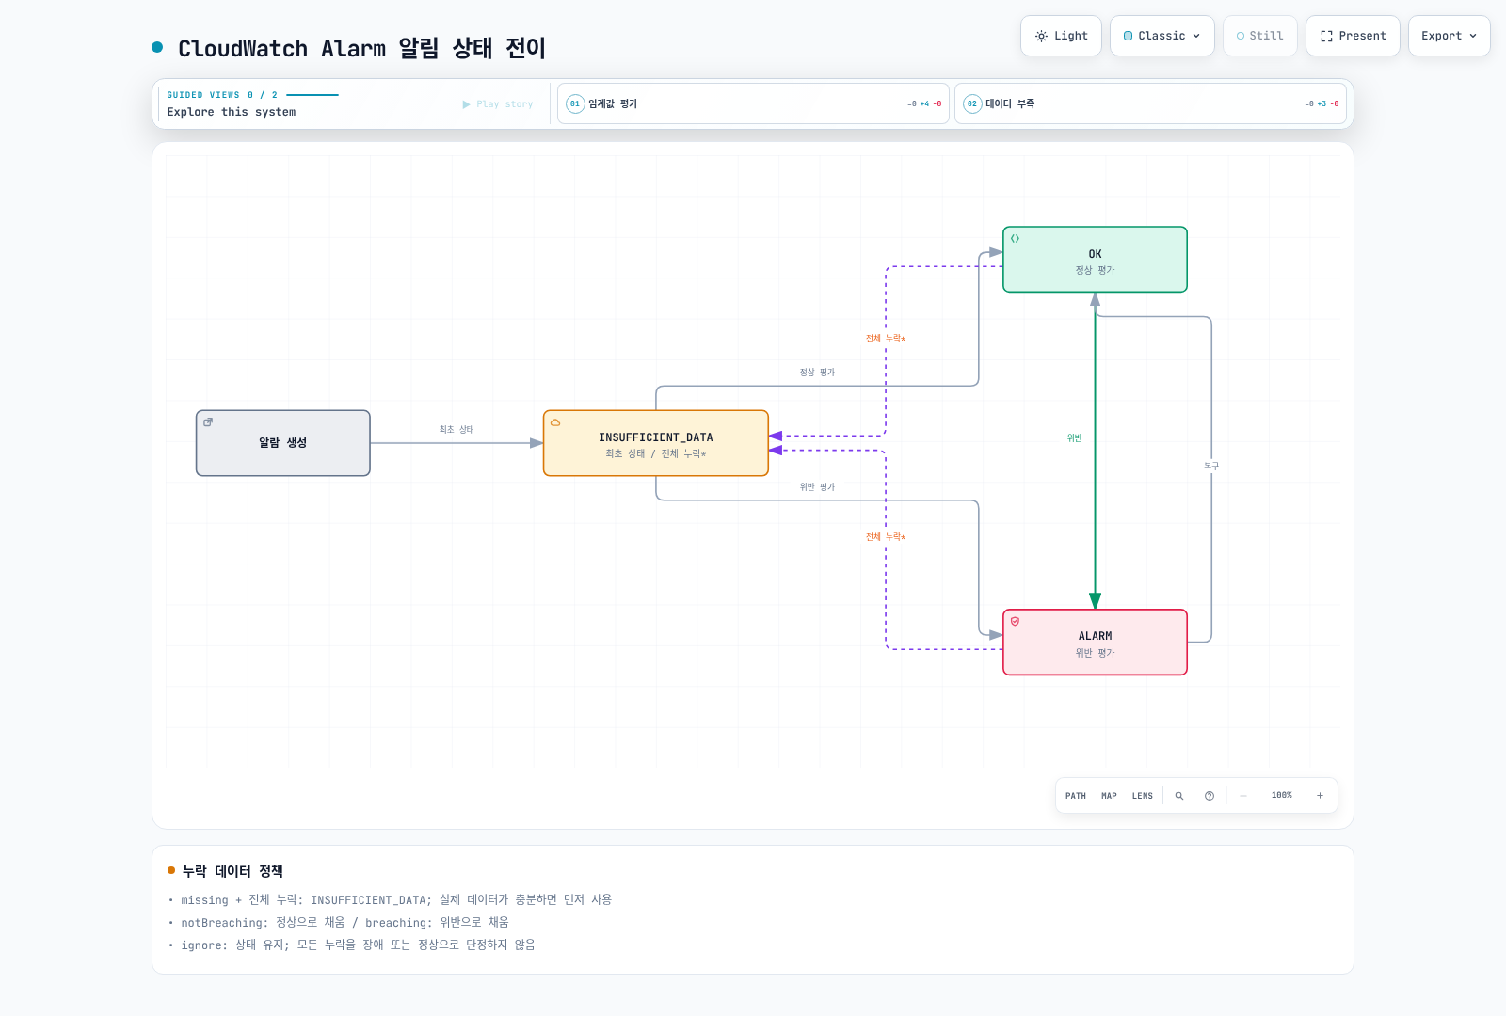The image size is (1506, 1016).
Task: Toggle the Still animation mode
Action: 1259,36
